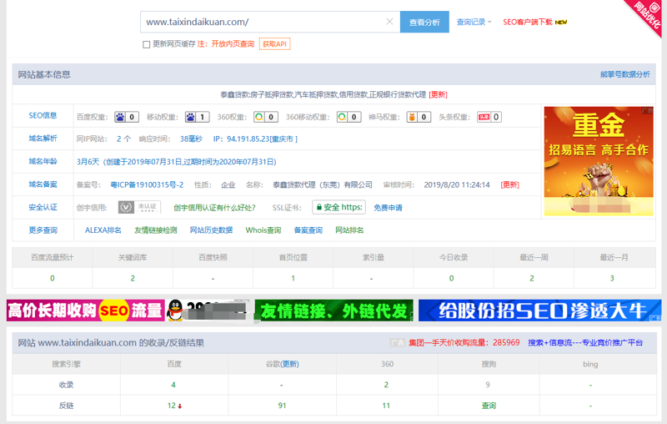
Task: Click Google 反链 value 91
Action: (x=282, y=406)
